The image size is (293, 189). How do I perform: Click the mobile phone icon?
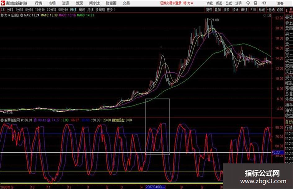click(255, 3)
